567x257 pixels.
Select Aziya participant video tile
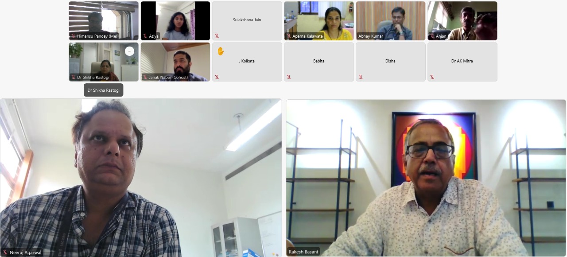pyautogui.click(x=175, y=21)
